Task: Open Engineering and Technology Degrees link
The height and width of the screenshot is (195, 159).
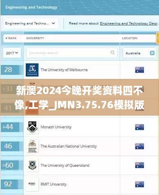Action: point(129,23)
